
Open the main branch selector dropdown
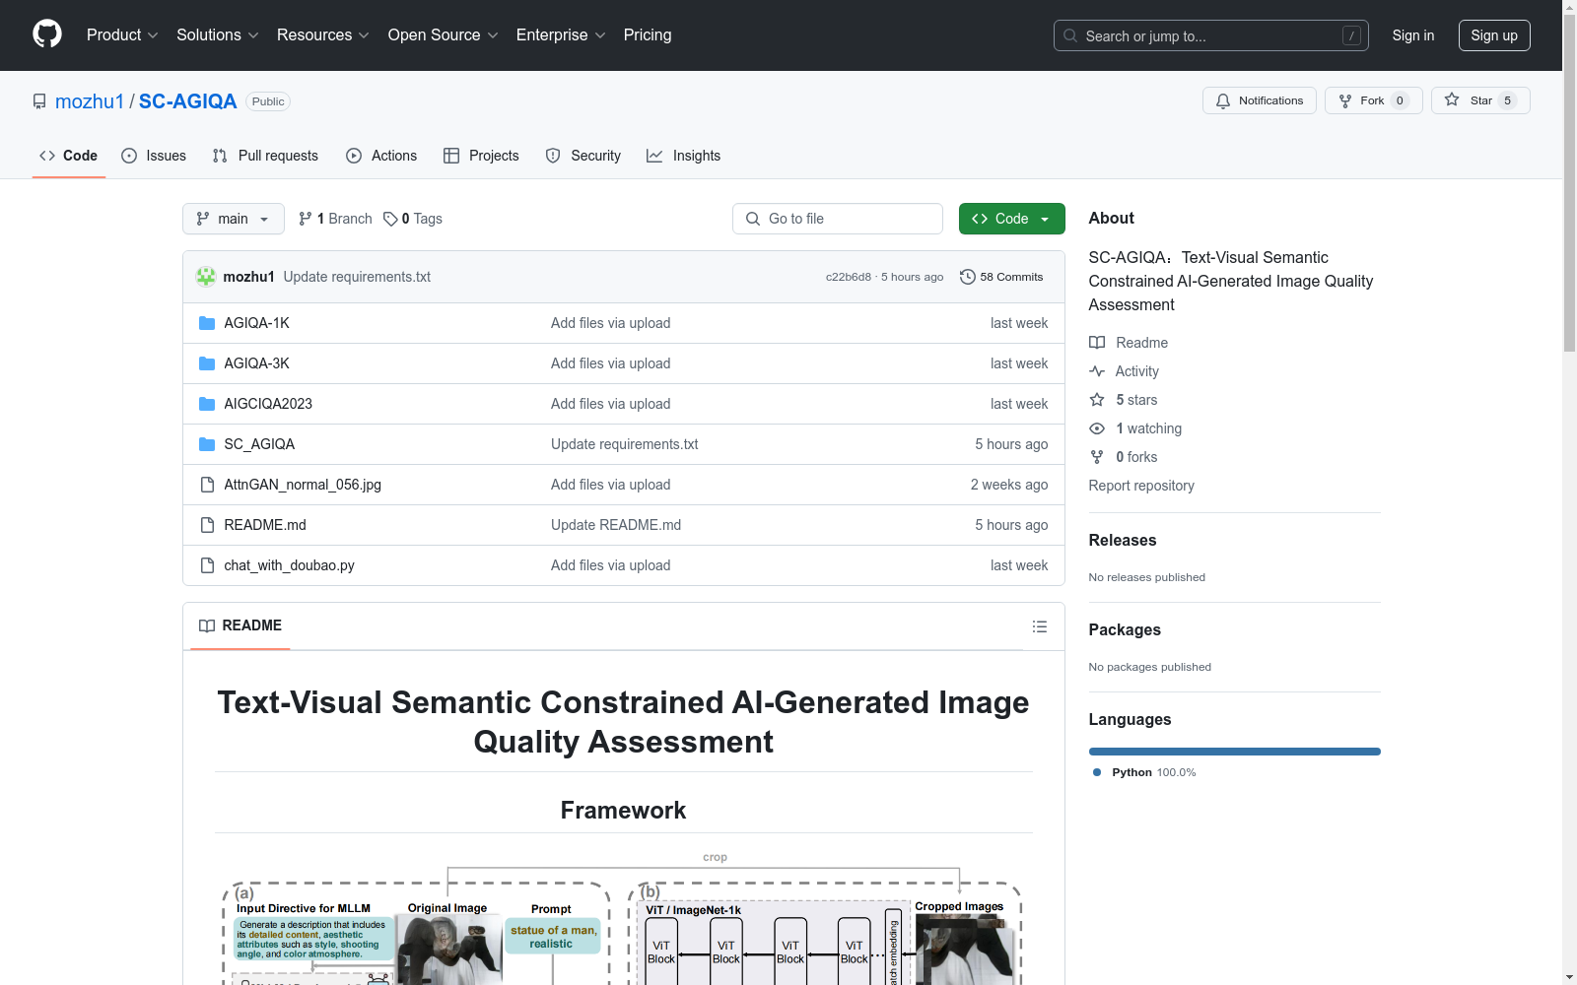[x=234, y=219]
